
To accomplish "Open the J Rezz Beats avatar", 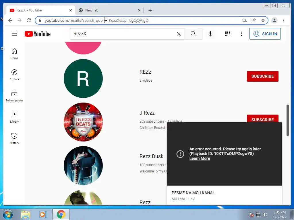I will pos(83,122).
